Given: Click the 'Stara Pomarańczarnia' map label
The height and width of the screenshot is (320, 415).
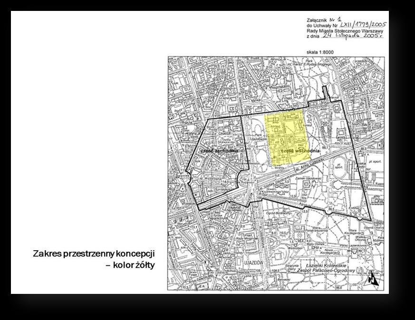Looking at the screenshot, I should (x=317, y=229).
